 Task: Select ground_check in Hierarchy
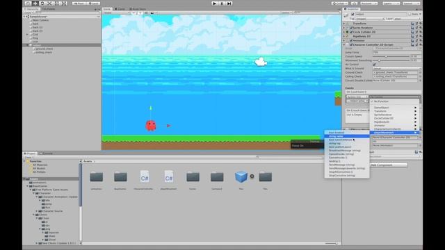(x=44, y=49)
